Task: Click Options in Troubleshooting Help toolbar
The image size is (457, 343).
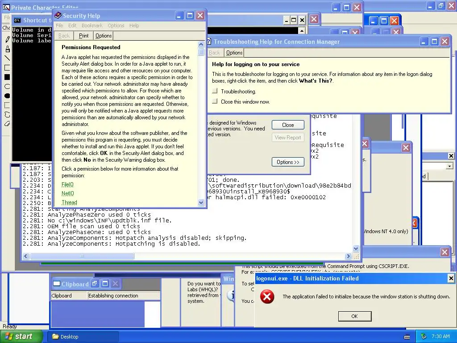Action: 234,53
